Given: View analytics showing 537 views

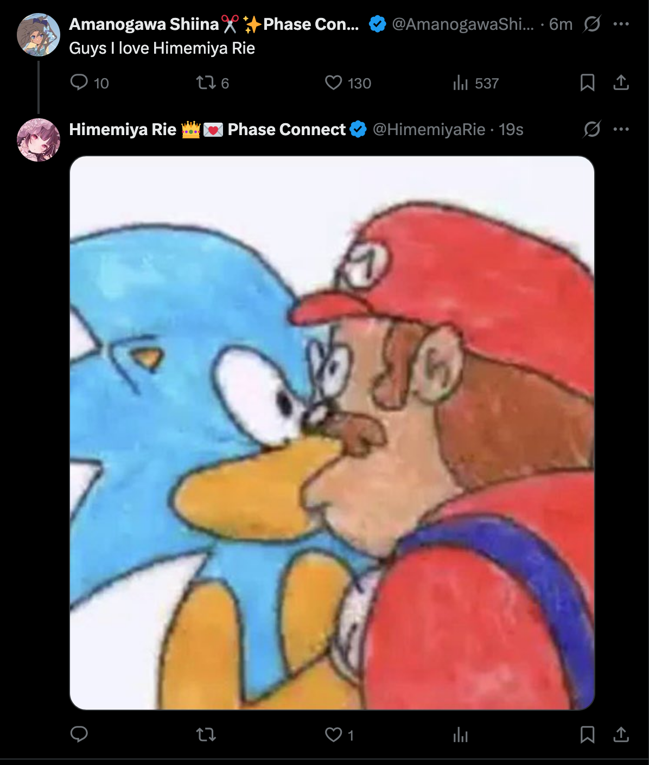Looking at the screenshot, I should [460, 82].
